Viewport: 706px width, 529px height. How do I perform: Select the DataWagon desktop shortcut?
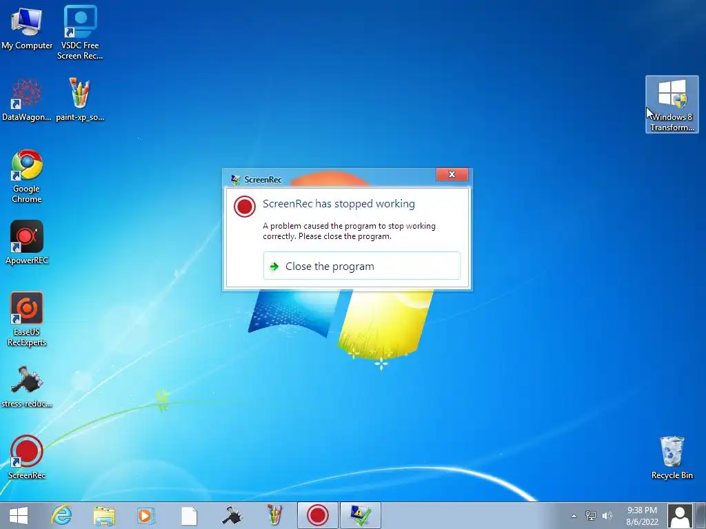pyautogui.click(x=27, y=100)
